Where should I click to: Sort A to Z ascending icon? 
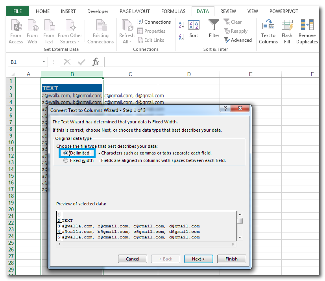[181, 25]
